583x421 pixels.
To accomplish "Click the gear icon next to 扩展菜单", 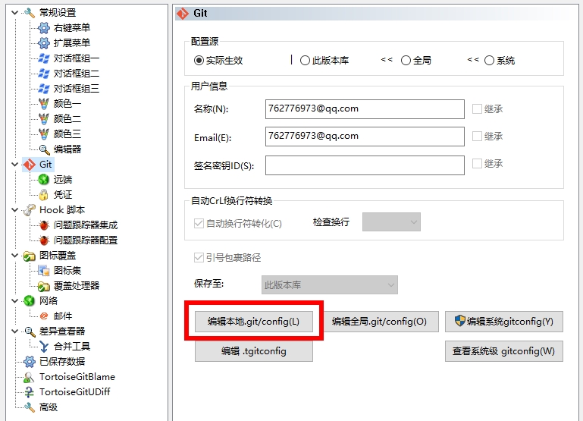I will coord(43,43).
